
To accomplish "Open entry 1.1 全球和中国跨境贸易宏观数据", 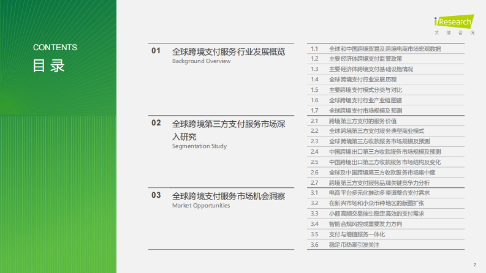I will [x=385, y=48].
